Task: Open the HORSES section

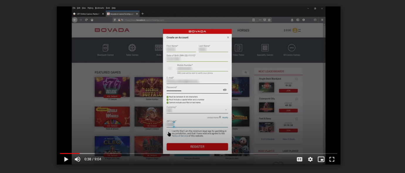Action: coord(243,30)
